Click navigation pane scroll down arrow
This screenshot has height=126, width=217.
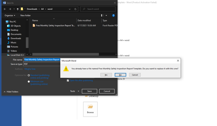pyautogui.click(x=27, y=54)
